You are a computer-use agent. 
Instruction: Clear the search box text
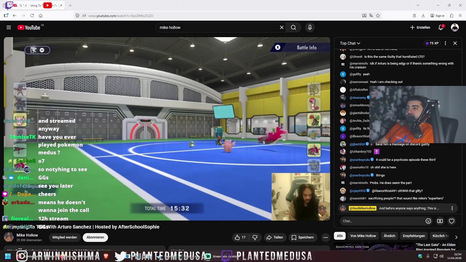pyautogui.click(x=281, y=27)
